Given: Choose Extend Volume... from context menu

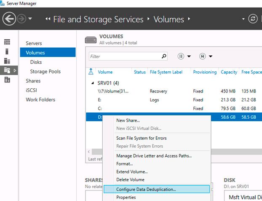Looking at the screenshot, I should [x=132, y=172].
